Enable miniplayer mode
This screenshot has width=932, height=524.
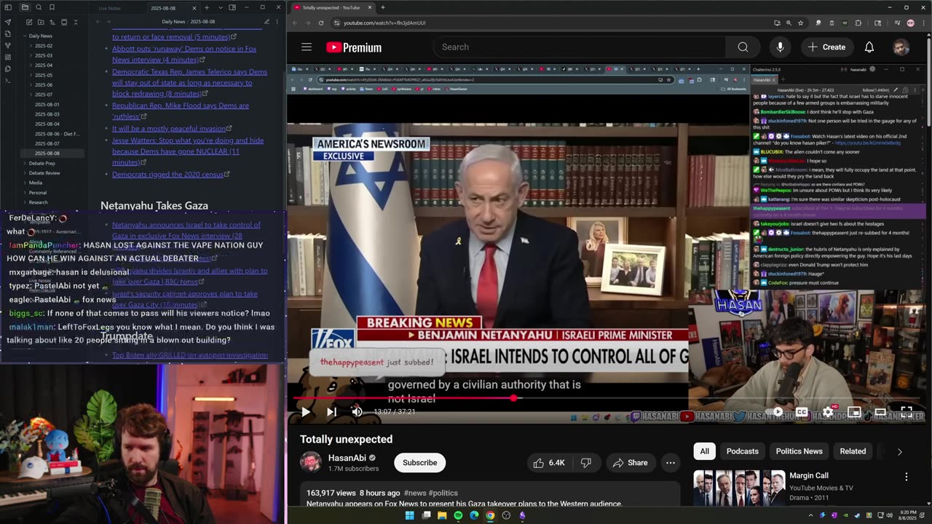[854, 412]
